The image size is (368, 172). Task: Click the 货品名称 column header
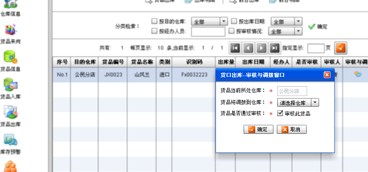tap(142, 62)
